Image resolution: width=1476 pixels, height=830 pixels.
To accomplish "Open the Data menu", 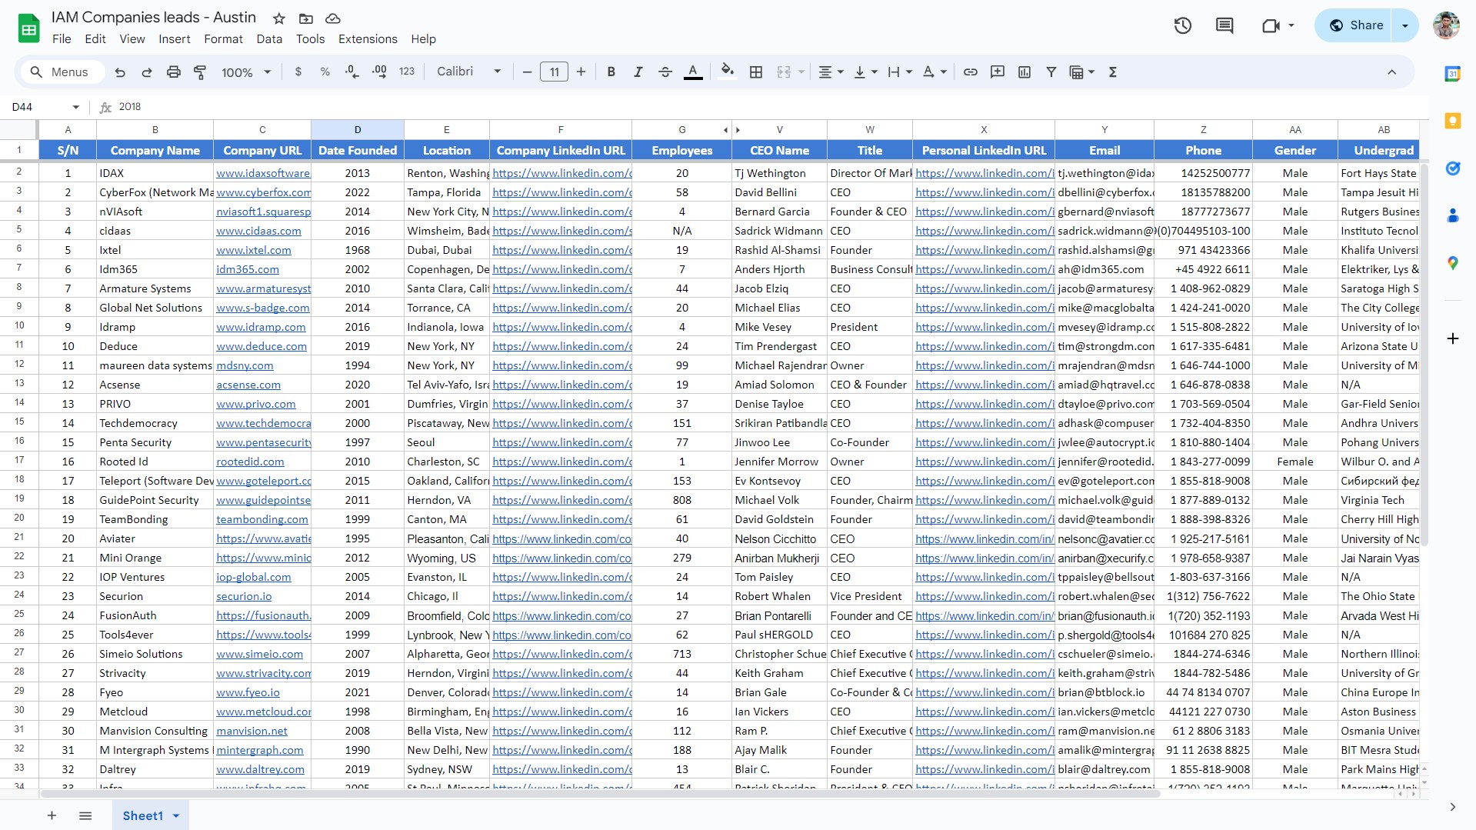I will 269,39.
